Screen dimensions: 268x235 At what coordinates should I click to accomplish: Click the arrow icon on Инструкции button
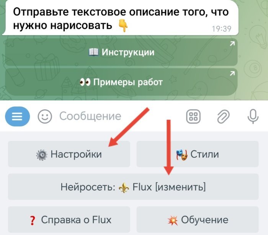[x=232, y=44]
